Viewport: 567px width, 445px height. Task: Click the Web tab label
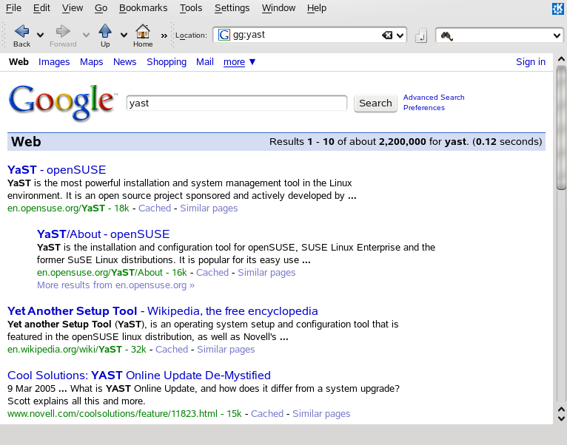coord(19,62)
